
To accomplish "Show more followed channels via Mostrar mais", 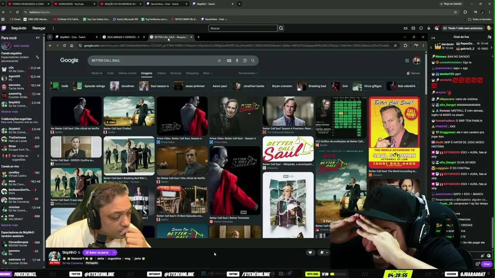I will tap(10, 112).
